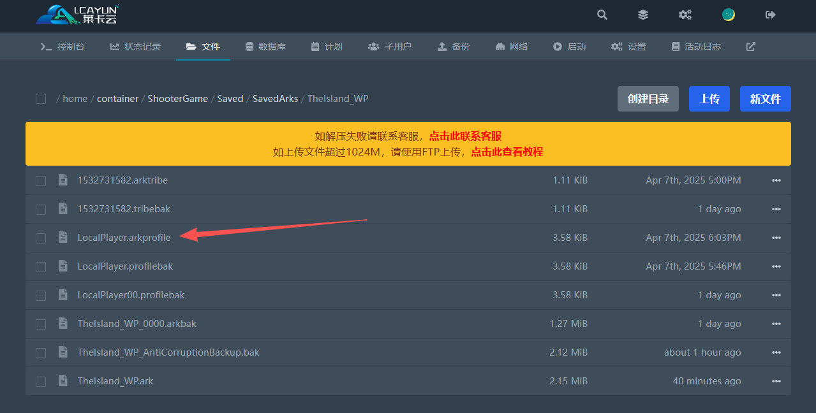
Task: Click the search magnifier icon in header
Action: [x=602, y=15]
